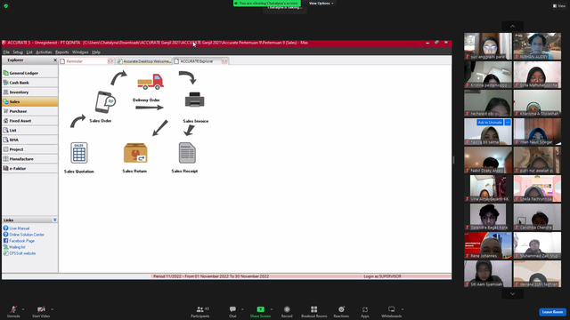Open the Sales Quotation icon
Screen dimensions: 570x320
pyautogui.click(x=79, y=153)
